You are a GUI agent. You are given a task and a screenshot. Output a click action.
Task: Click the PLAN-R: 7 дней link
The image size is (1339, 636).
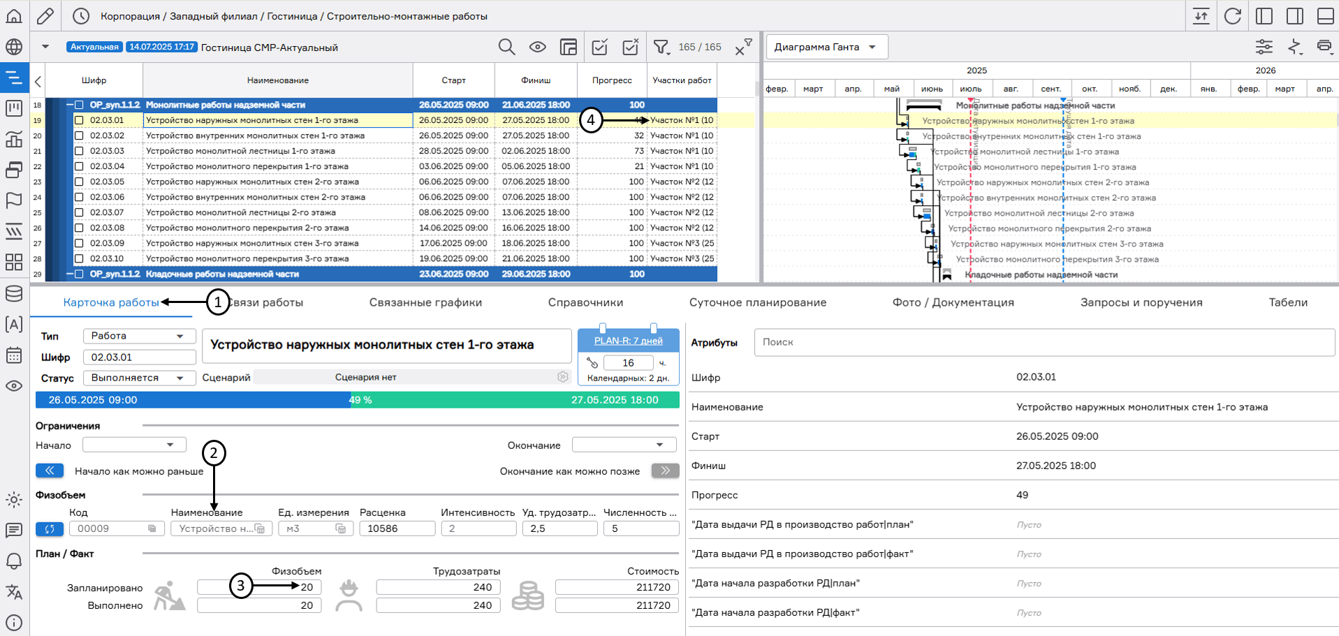628,341
